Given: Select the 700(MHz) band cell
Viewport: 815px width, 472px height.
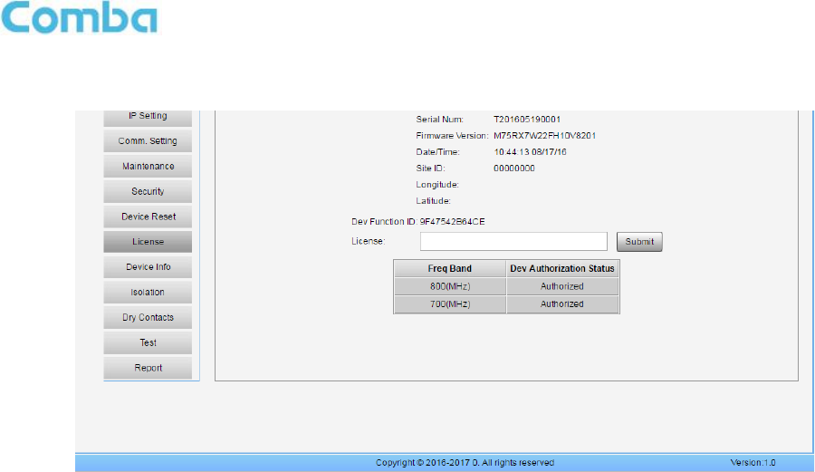Looking at the screenshot, I should click(449, 304).
